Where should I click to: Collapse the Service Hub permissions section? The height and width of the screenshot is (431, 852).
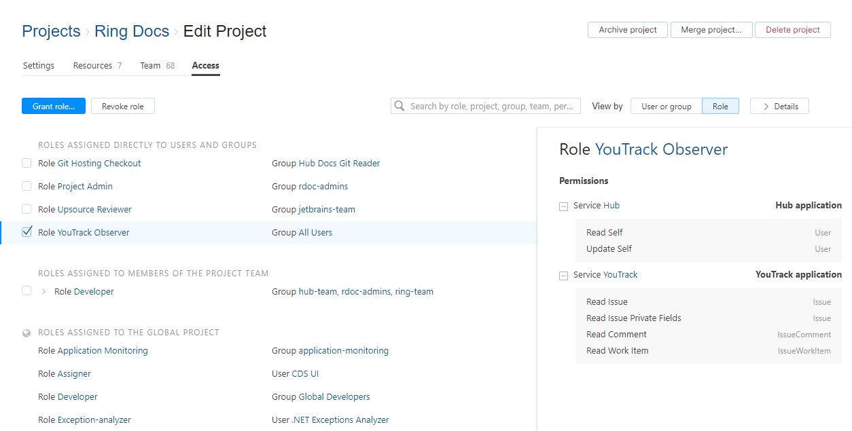[563, 206]
